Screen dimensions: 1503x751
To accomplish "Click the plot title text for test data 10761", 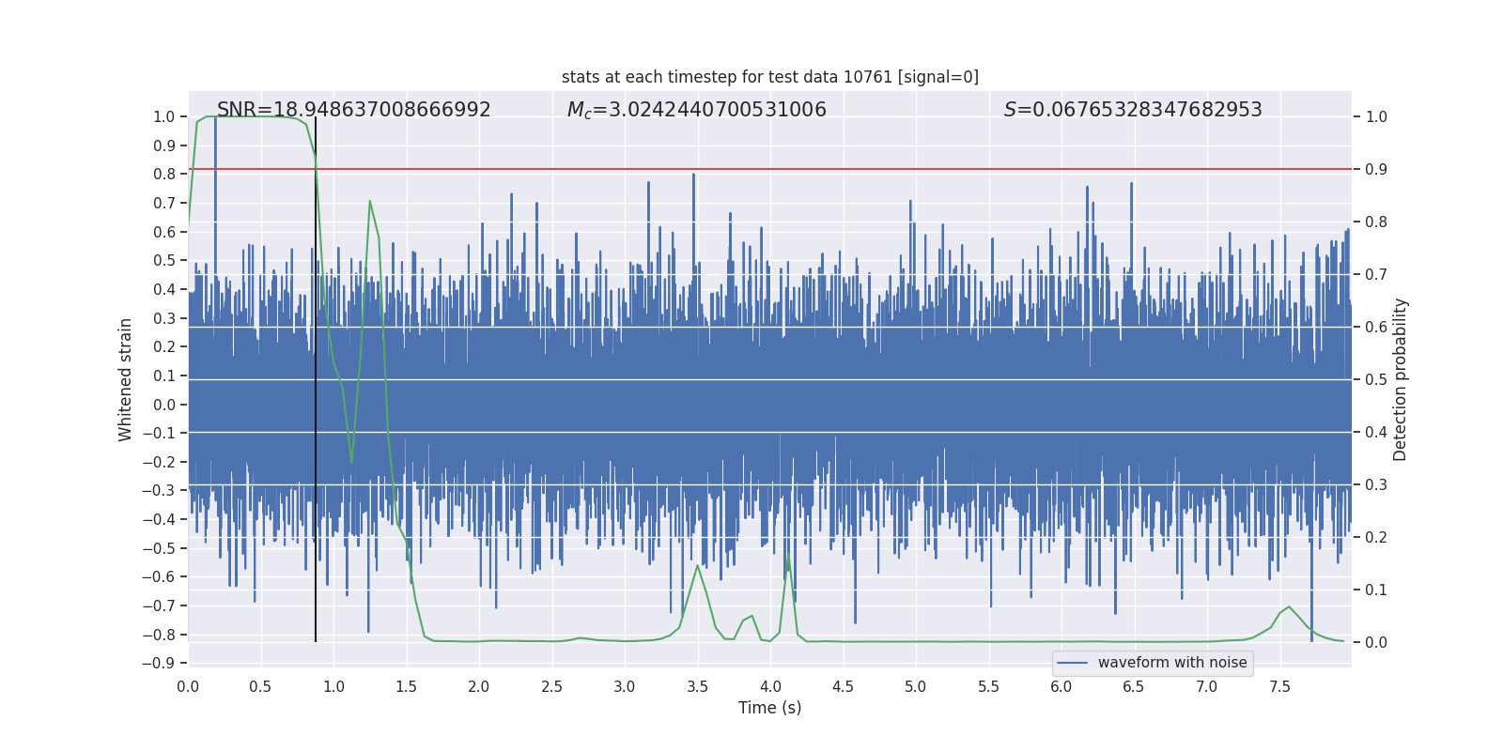I will coord(769,77).
